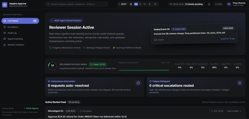The height and width of the screenshot is (119, 249).
Task: Click the Active Agency system mode status
Action: 31,108
